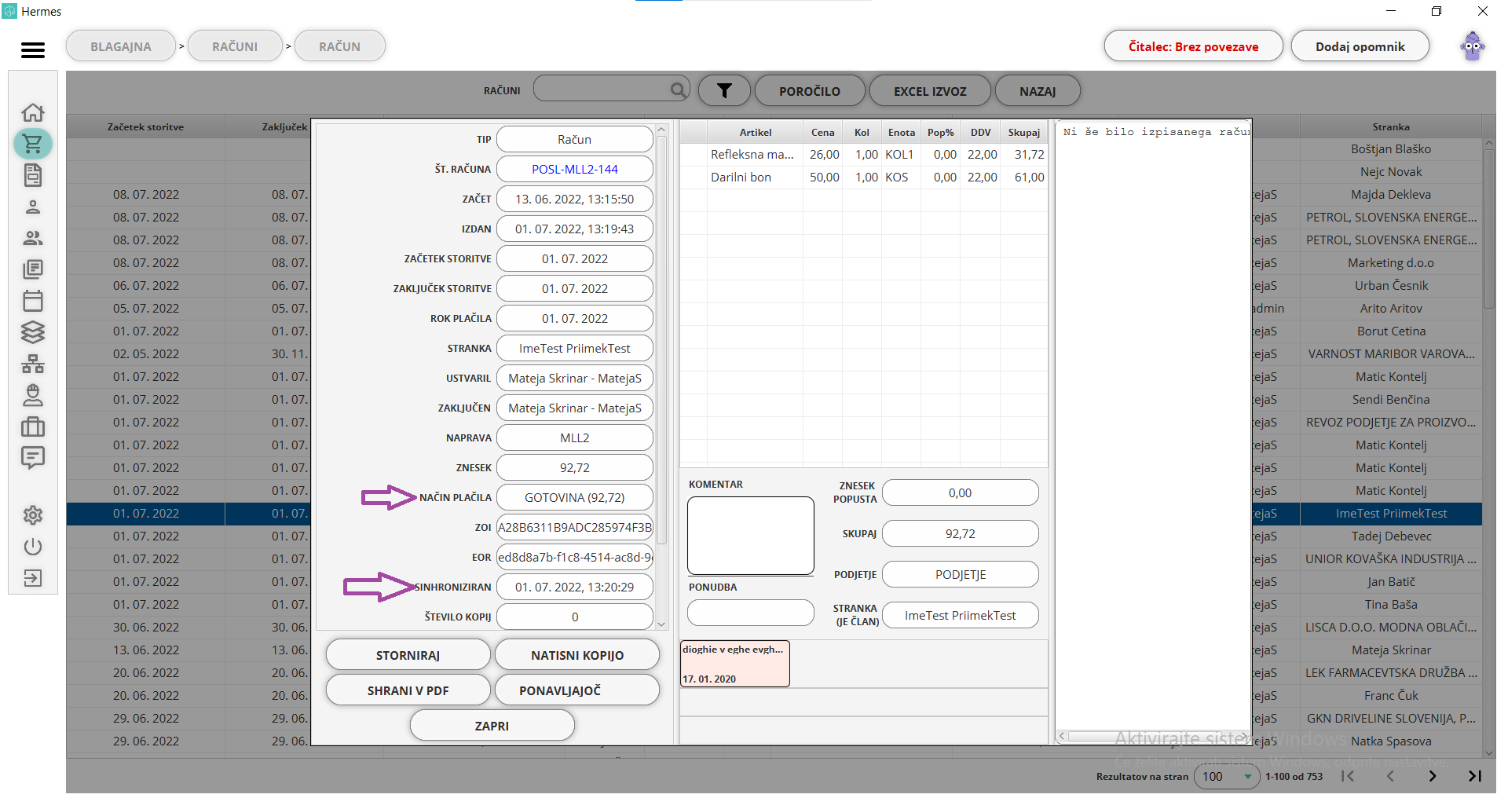Open the clipboard document sidebar icon
1508x809 pixels.
click(33, 175)
